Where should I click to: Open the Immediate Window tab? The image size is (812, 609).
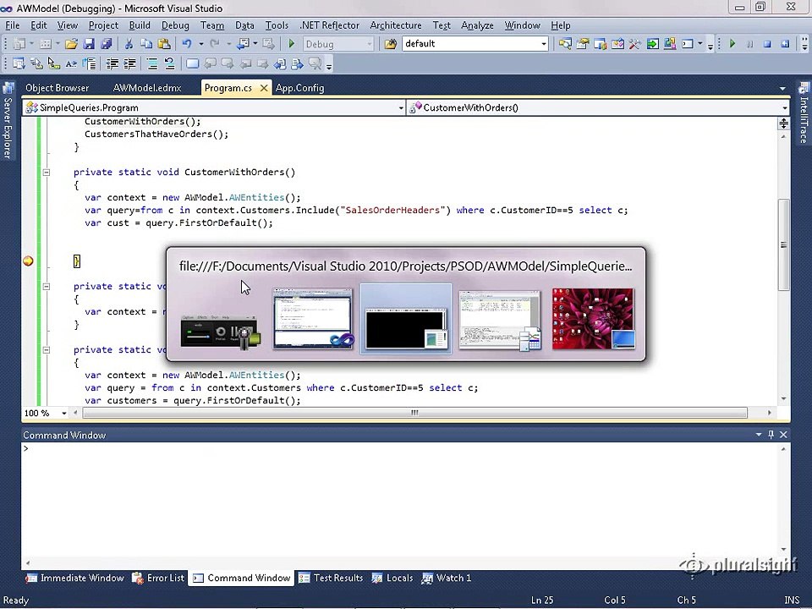click(x=75, y=578)
